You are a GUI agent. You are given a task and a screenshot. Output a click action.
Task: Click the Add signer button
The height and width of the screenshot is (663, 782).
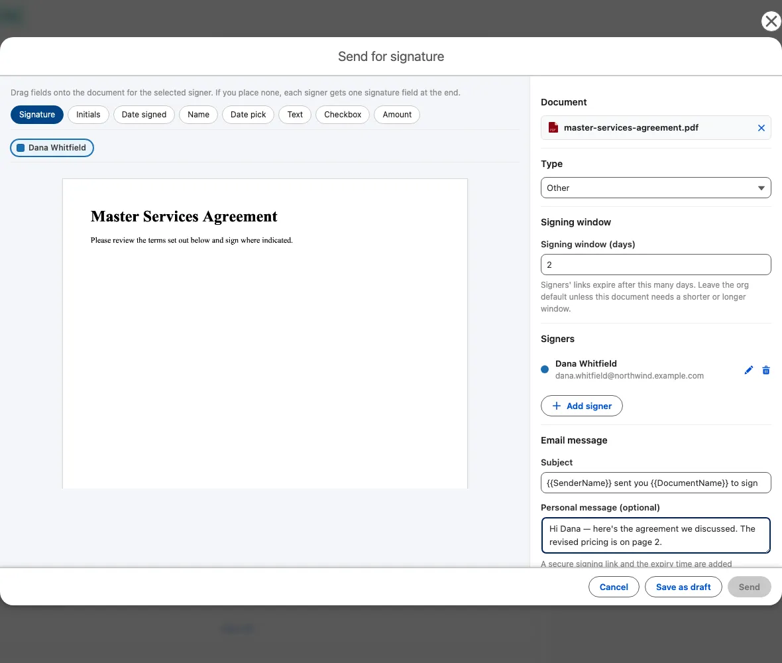(581, 406)
